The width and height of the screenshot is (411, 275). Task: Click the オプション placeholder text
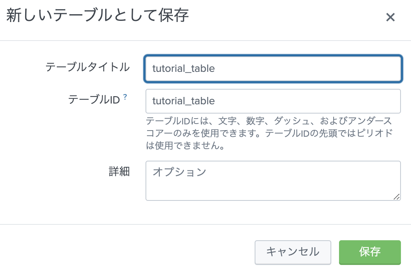pos(179,171)
